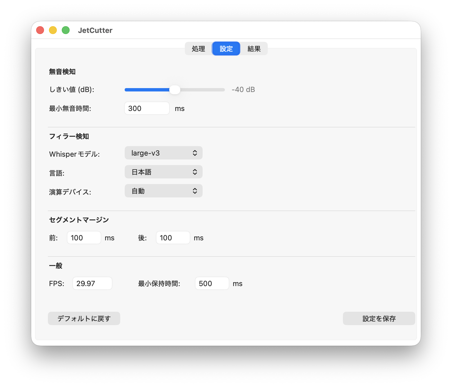
Task: Click the デフォルトに戻す button
Action: [x=84, y=318]
